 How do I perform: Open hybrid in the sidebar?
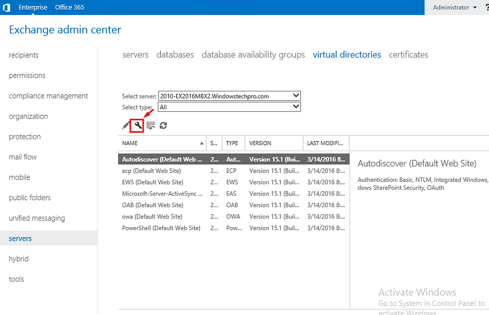coord(19,259)
